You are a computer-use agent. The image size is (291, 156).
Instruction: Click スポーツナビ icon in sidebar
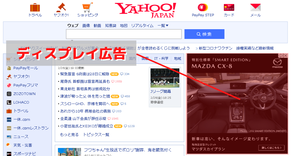pyautogui.click(x=9, y=154)
